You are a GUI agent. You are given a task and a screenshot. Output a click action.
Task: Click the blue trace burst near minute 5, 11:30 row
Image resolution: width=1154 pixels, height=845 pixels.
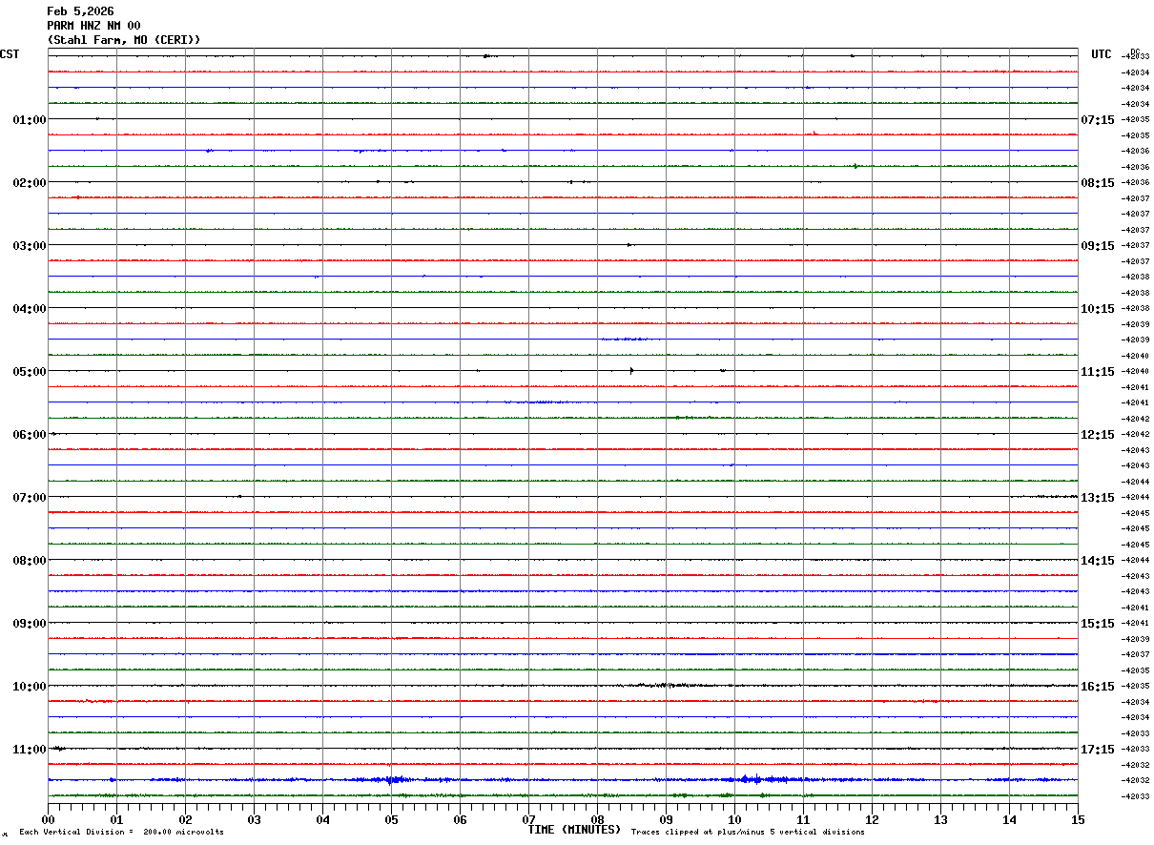[x=394, y=779]
